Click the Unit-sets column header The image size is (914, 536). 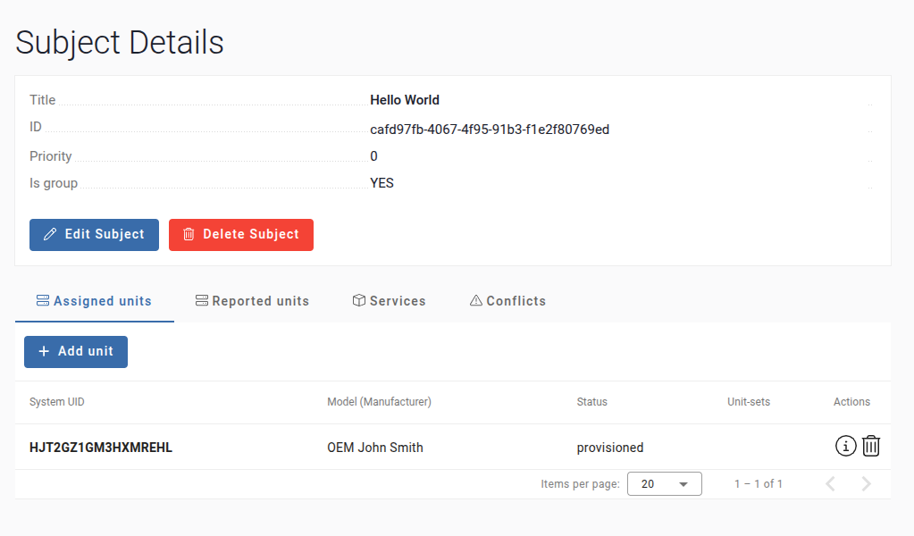click(x=748, y=402)
